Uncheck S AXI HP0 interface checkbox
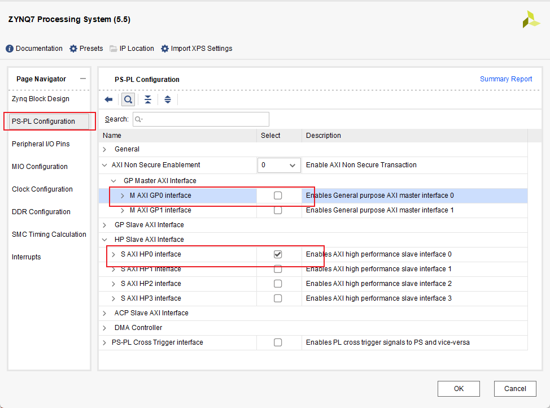Screen dimensions: 550x408 click(278, 254)
